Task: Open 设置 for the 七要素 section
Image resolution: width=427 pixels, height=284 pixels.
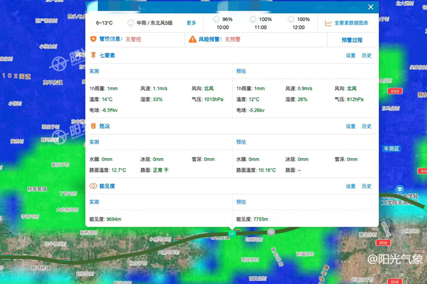Action: [x=350, y=56]
